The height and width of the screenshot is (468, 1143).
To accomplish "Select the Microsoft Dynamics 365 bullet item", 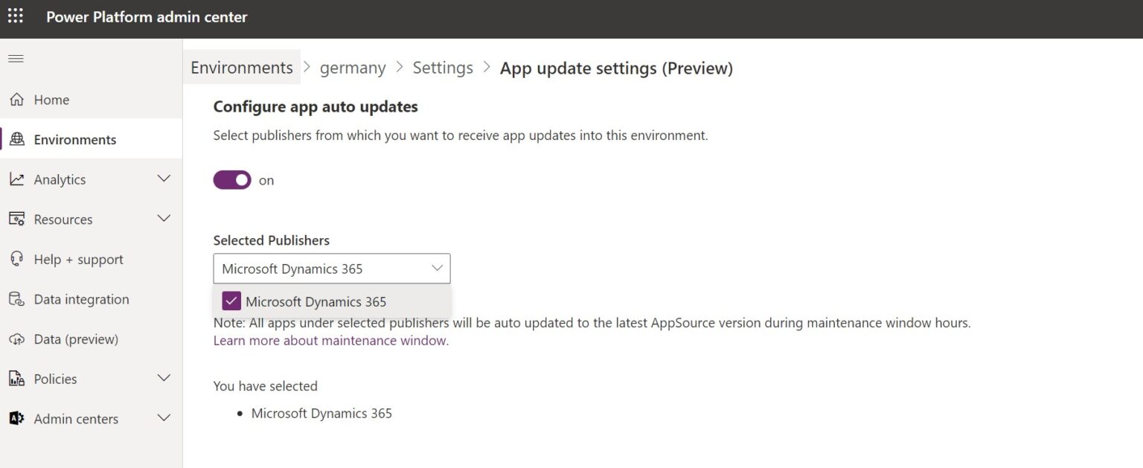I will (321, 413).
